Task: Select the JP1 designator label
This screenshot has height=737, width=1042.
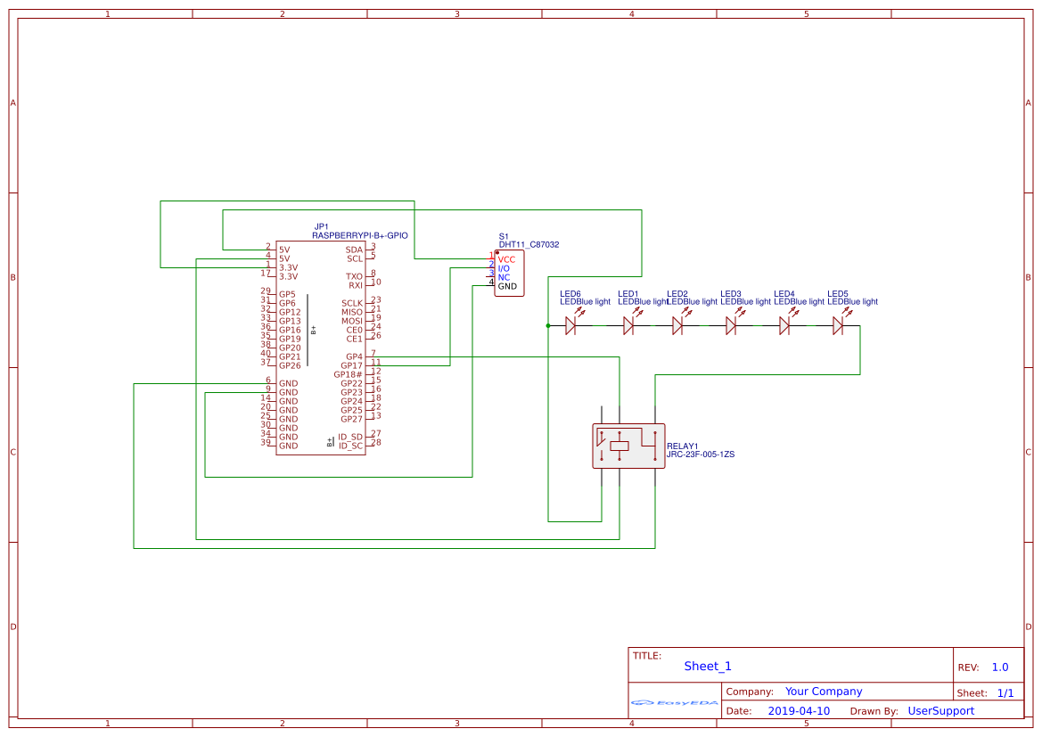Action: pyautogui.click(x=321, y=226)
